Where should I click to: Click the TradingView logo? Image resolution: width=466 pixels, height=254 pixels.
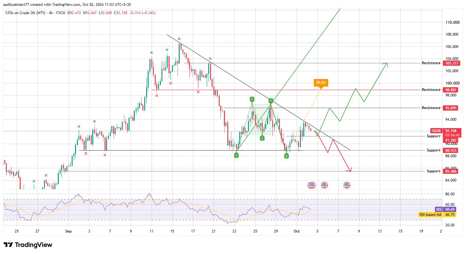(28, 245)
